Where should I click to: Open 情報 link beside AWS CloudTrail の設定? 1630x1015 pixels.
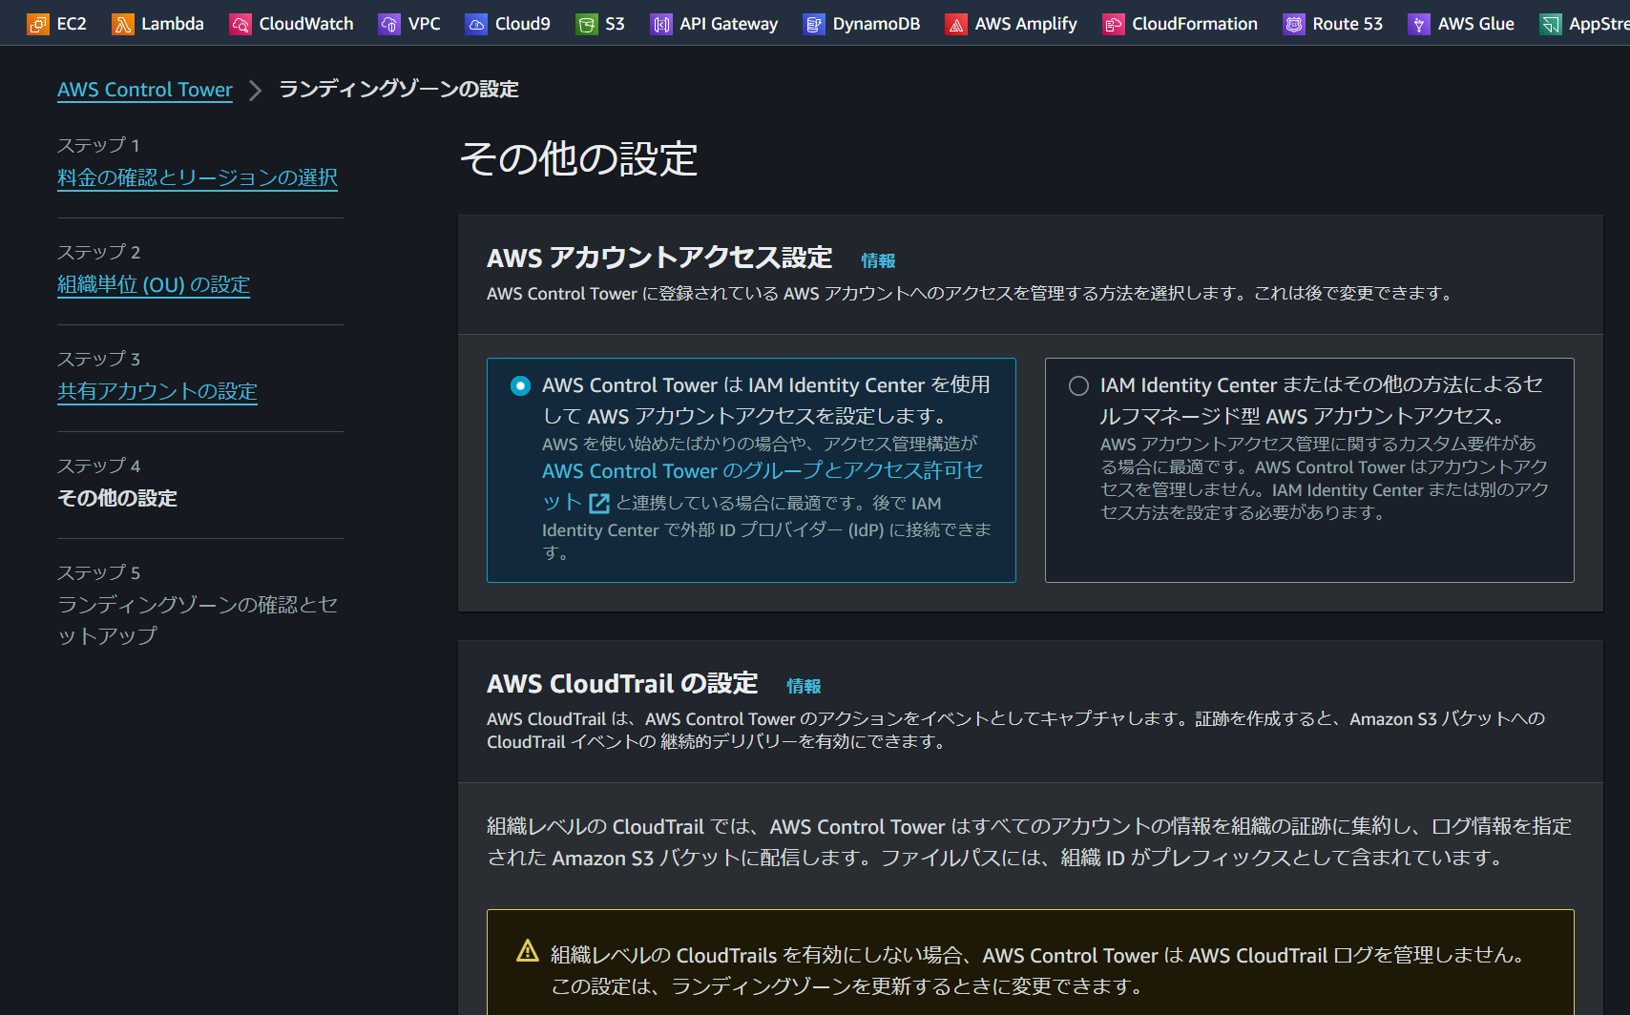(804, 686)
